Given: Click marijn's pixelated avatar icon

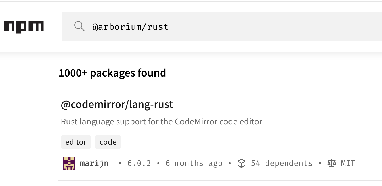Looking at the screenshot, I should click(x=69, y=163).
